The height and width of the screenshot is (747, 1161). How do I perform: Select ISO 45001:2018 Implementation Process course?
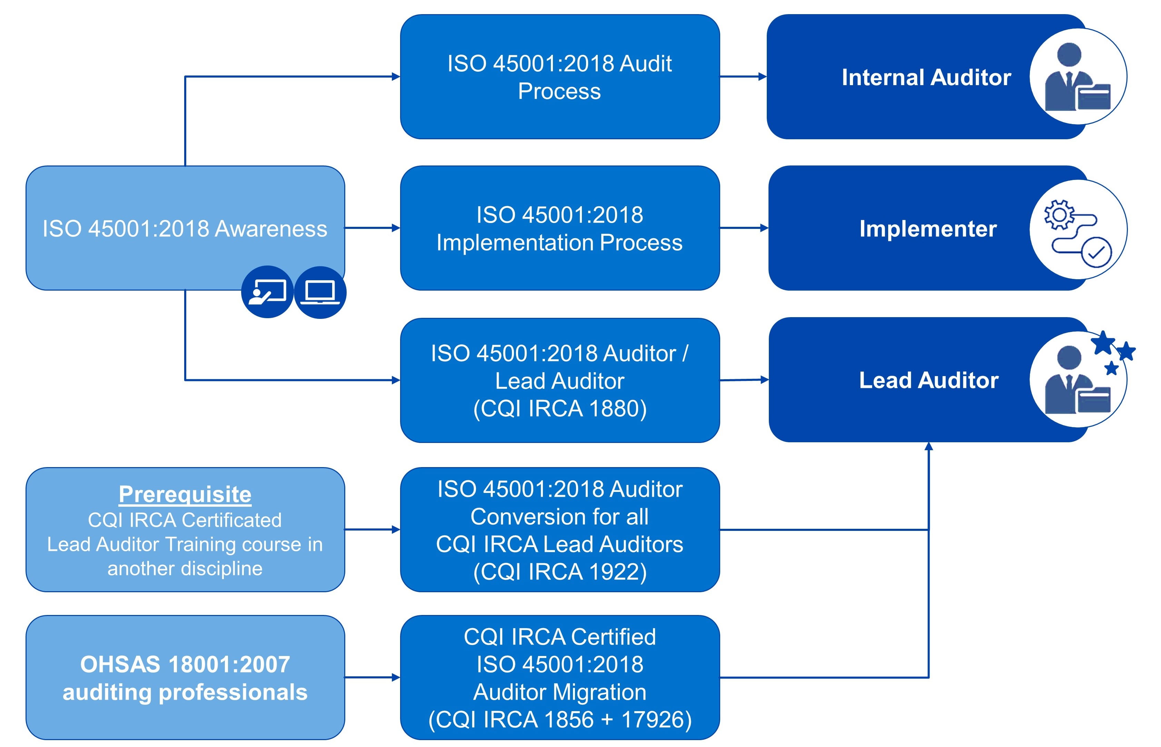point(559,228)
